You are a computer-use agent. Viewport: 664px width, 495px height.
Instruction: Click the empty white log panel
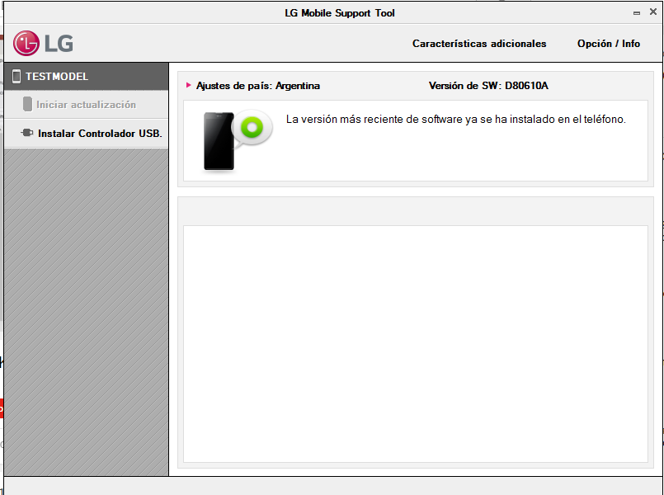[x=416, y=344]
